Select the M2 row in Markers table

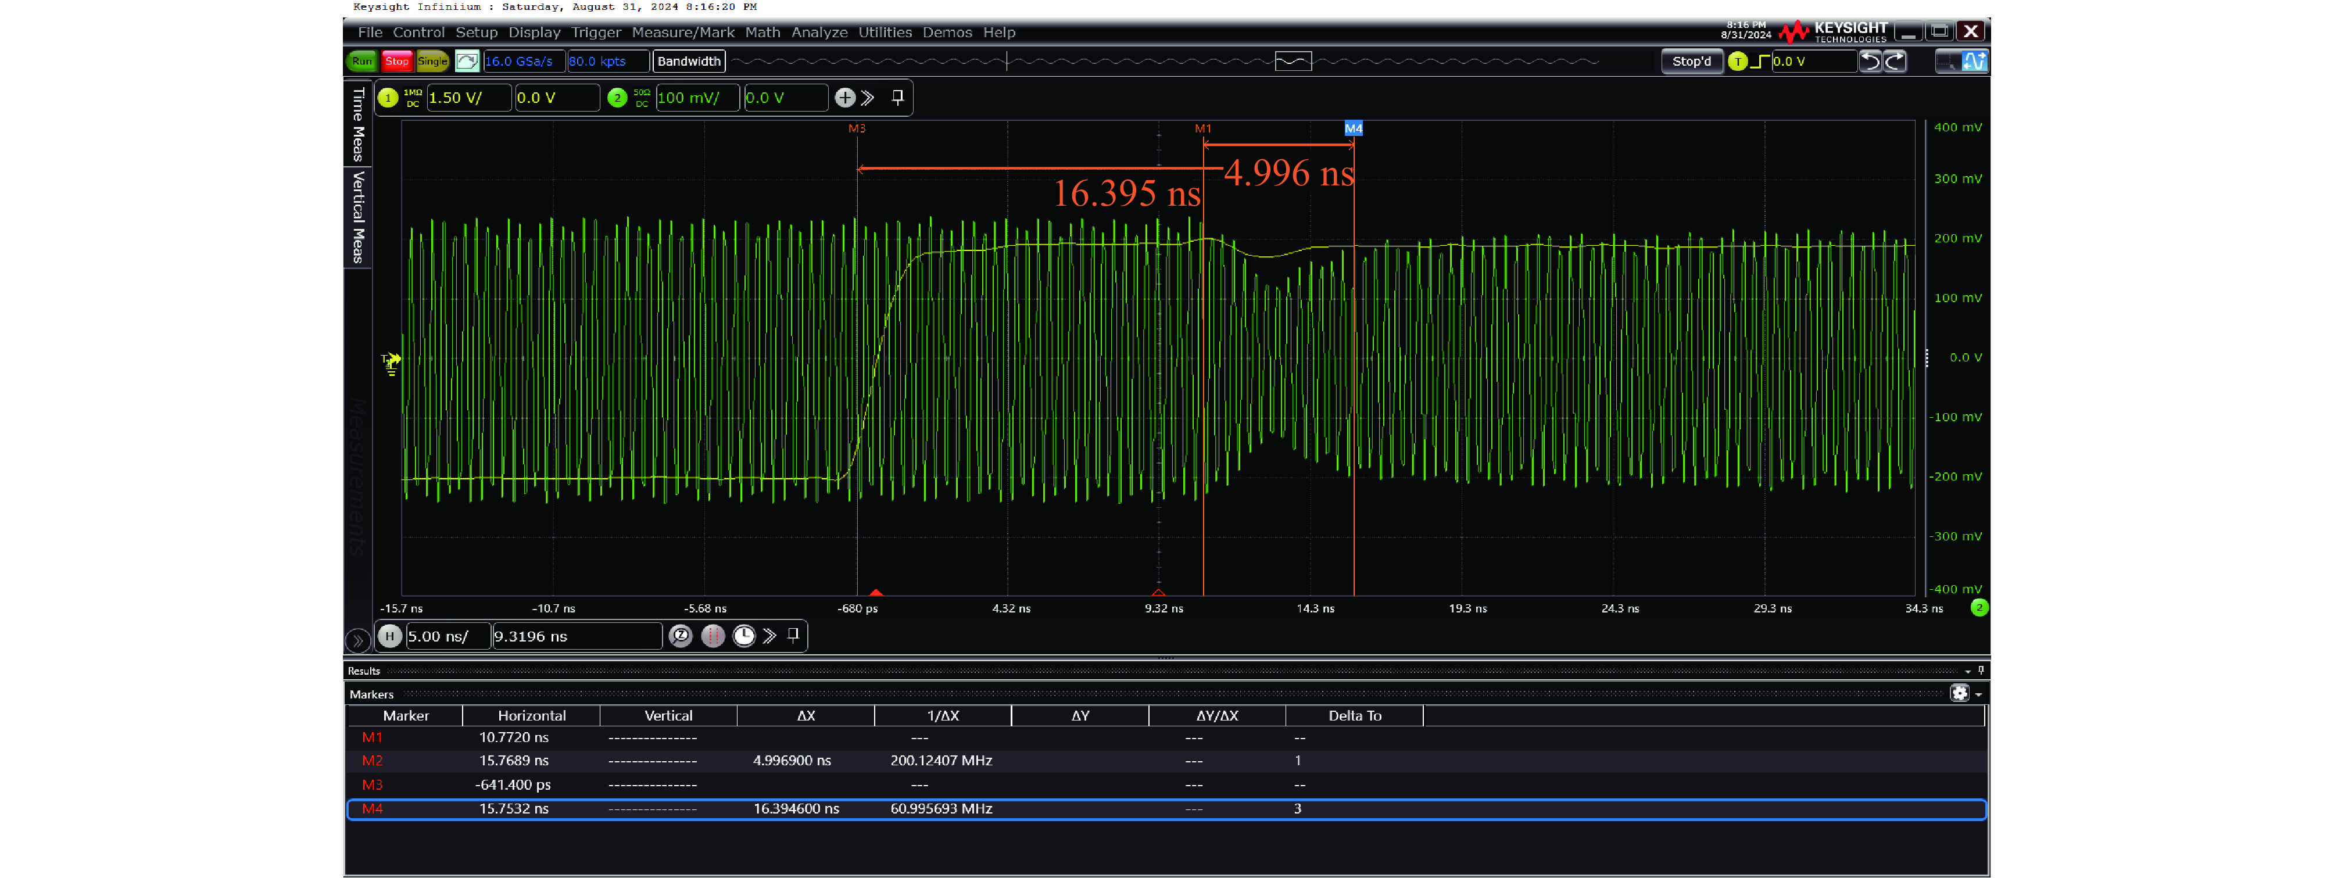[1166, 761]
